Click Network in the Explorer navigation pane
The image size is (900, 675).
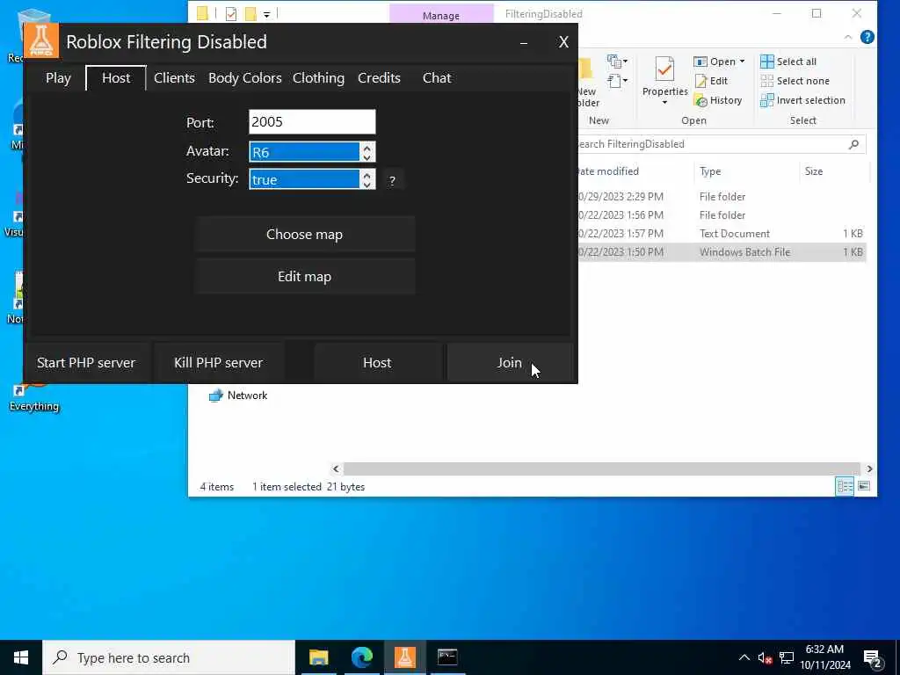238,396
